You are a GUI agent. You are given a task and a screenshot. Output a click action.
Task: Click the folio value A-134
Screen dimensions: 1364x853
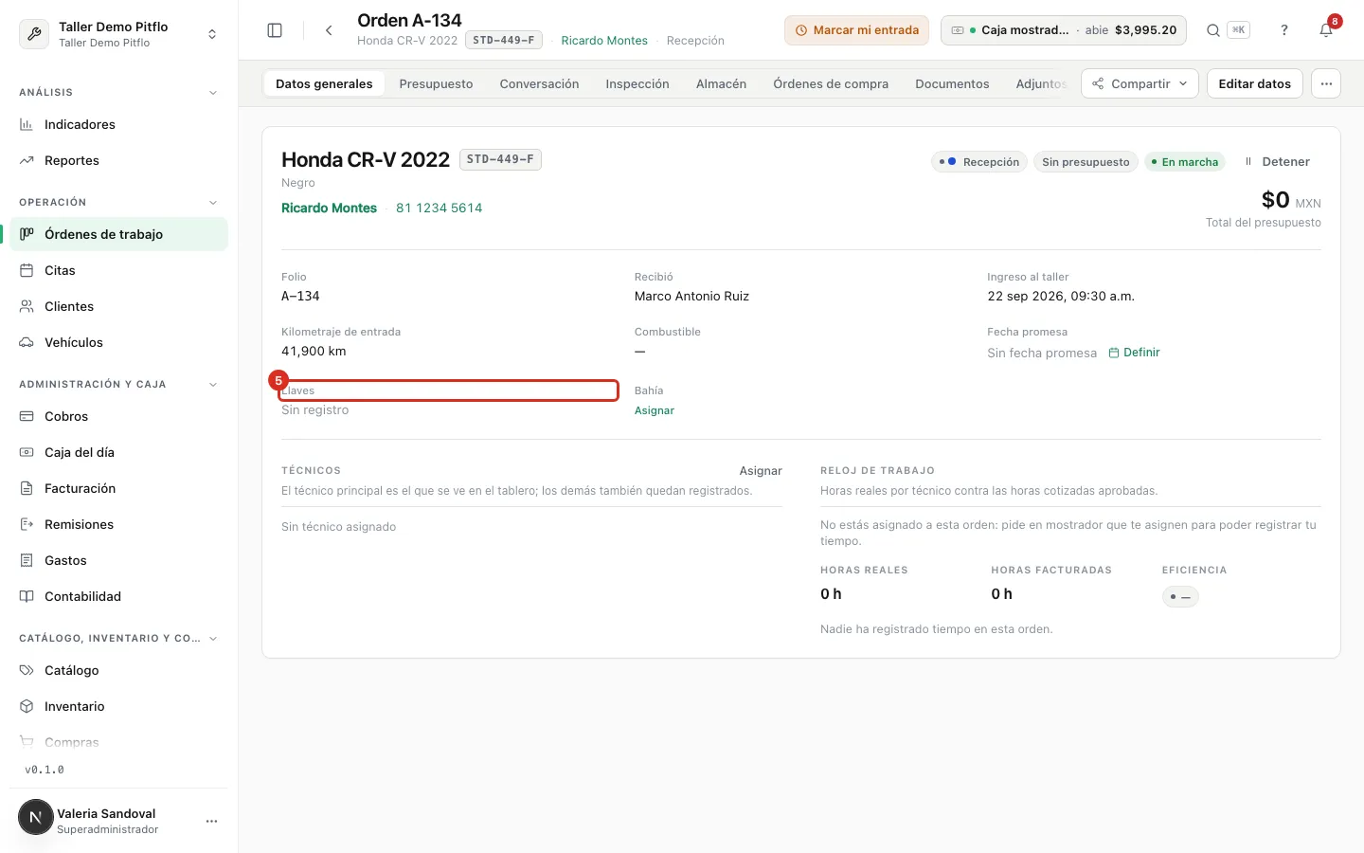(x=300, y=296)
